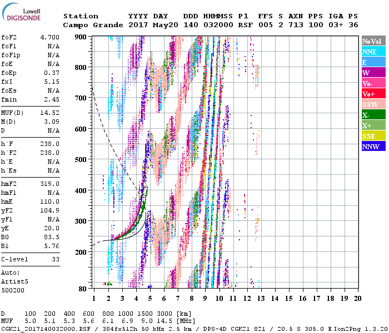The height and width of the screenshot is (333, 389).
Task: Select the SSW salmon legend swatch
Action: 373,104
